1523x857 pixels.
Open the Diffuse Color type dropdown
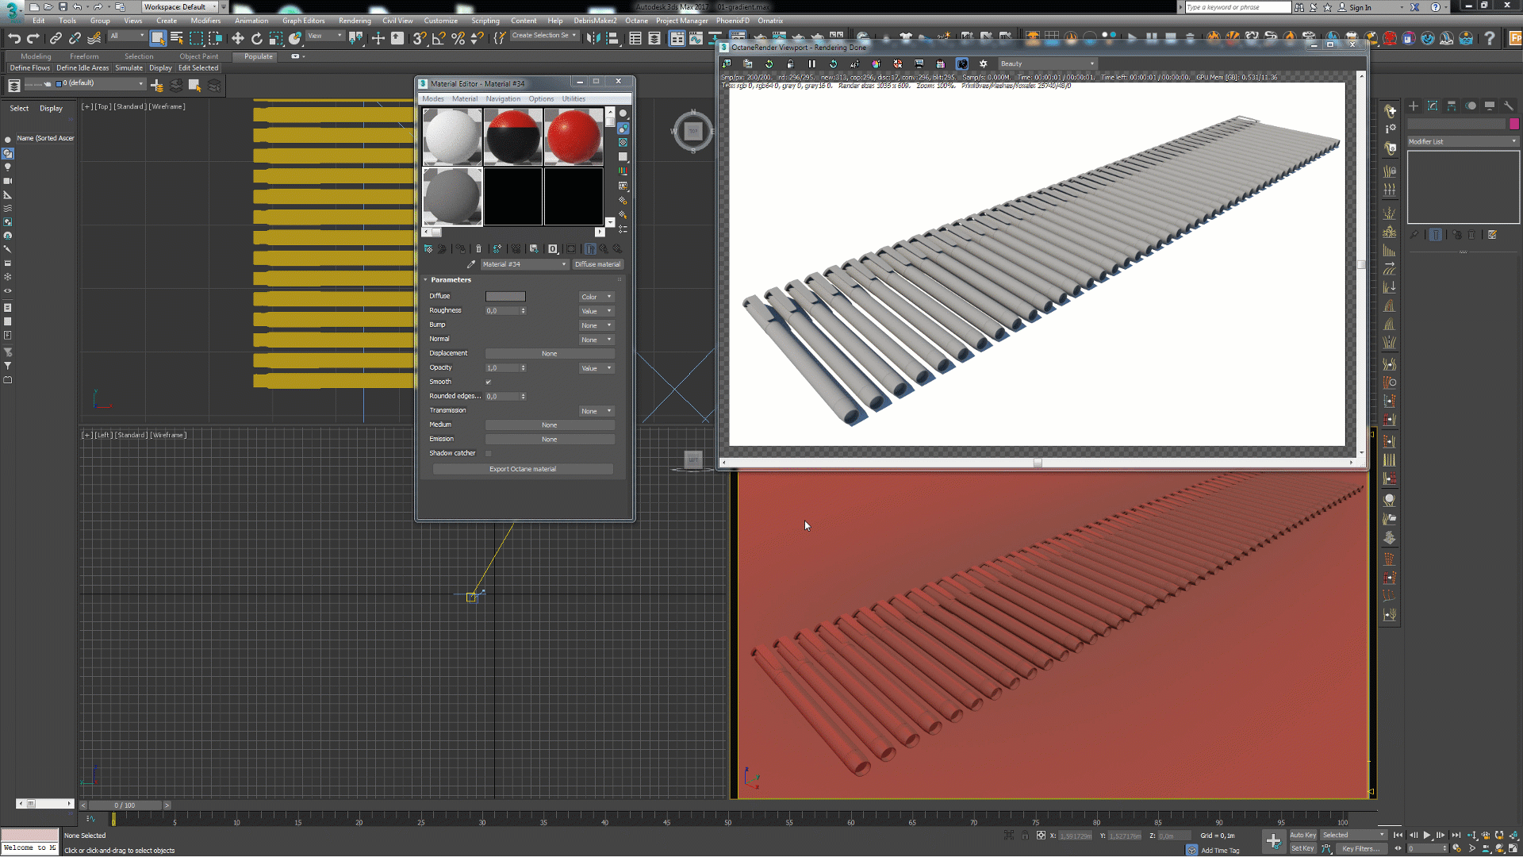click(597, 297)
